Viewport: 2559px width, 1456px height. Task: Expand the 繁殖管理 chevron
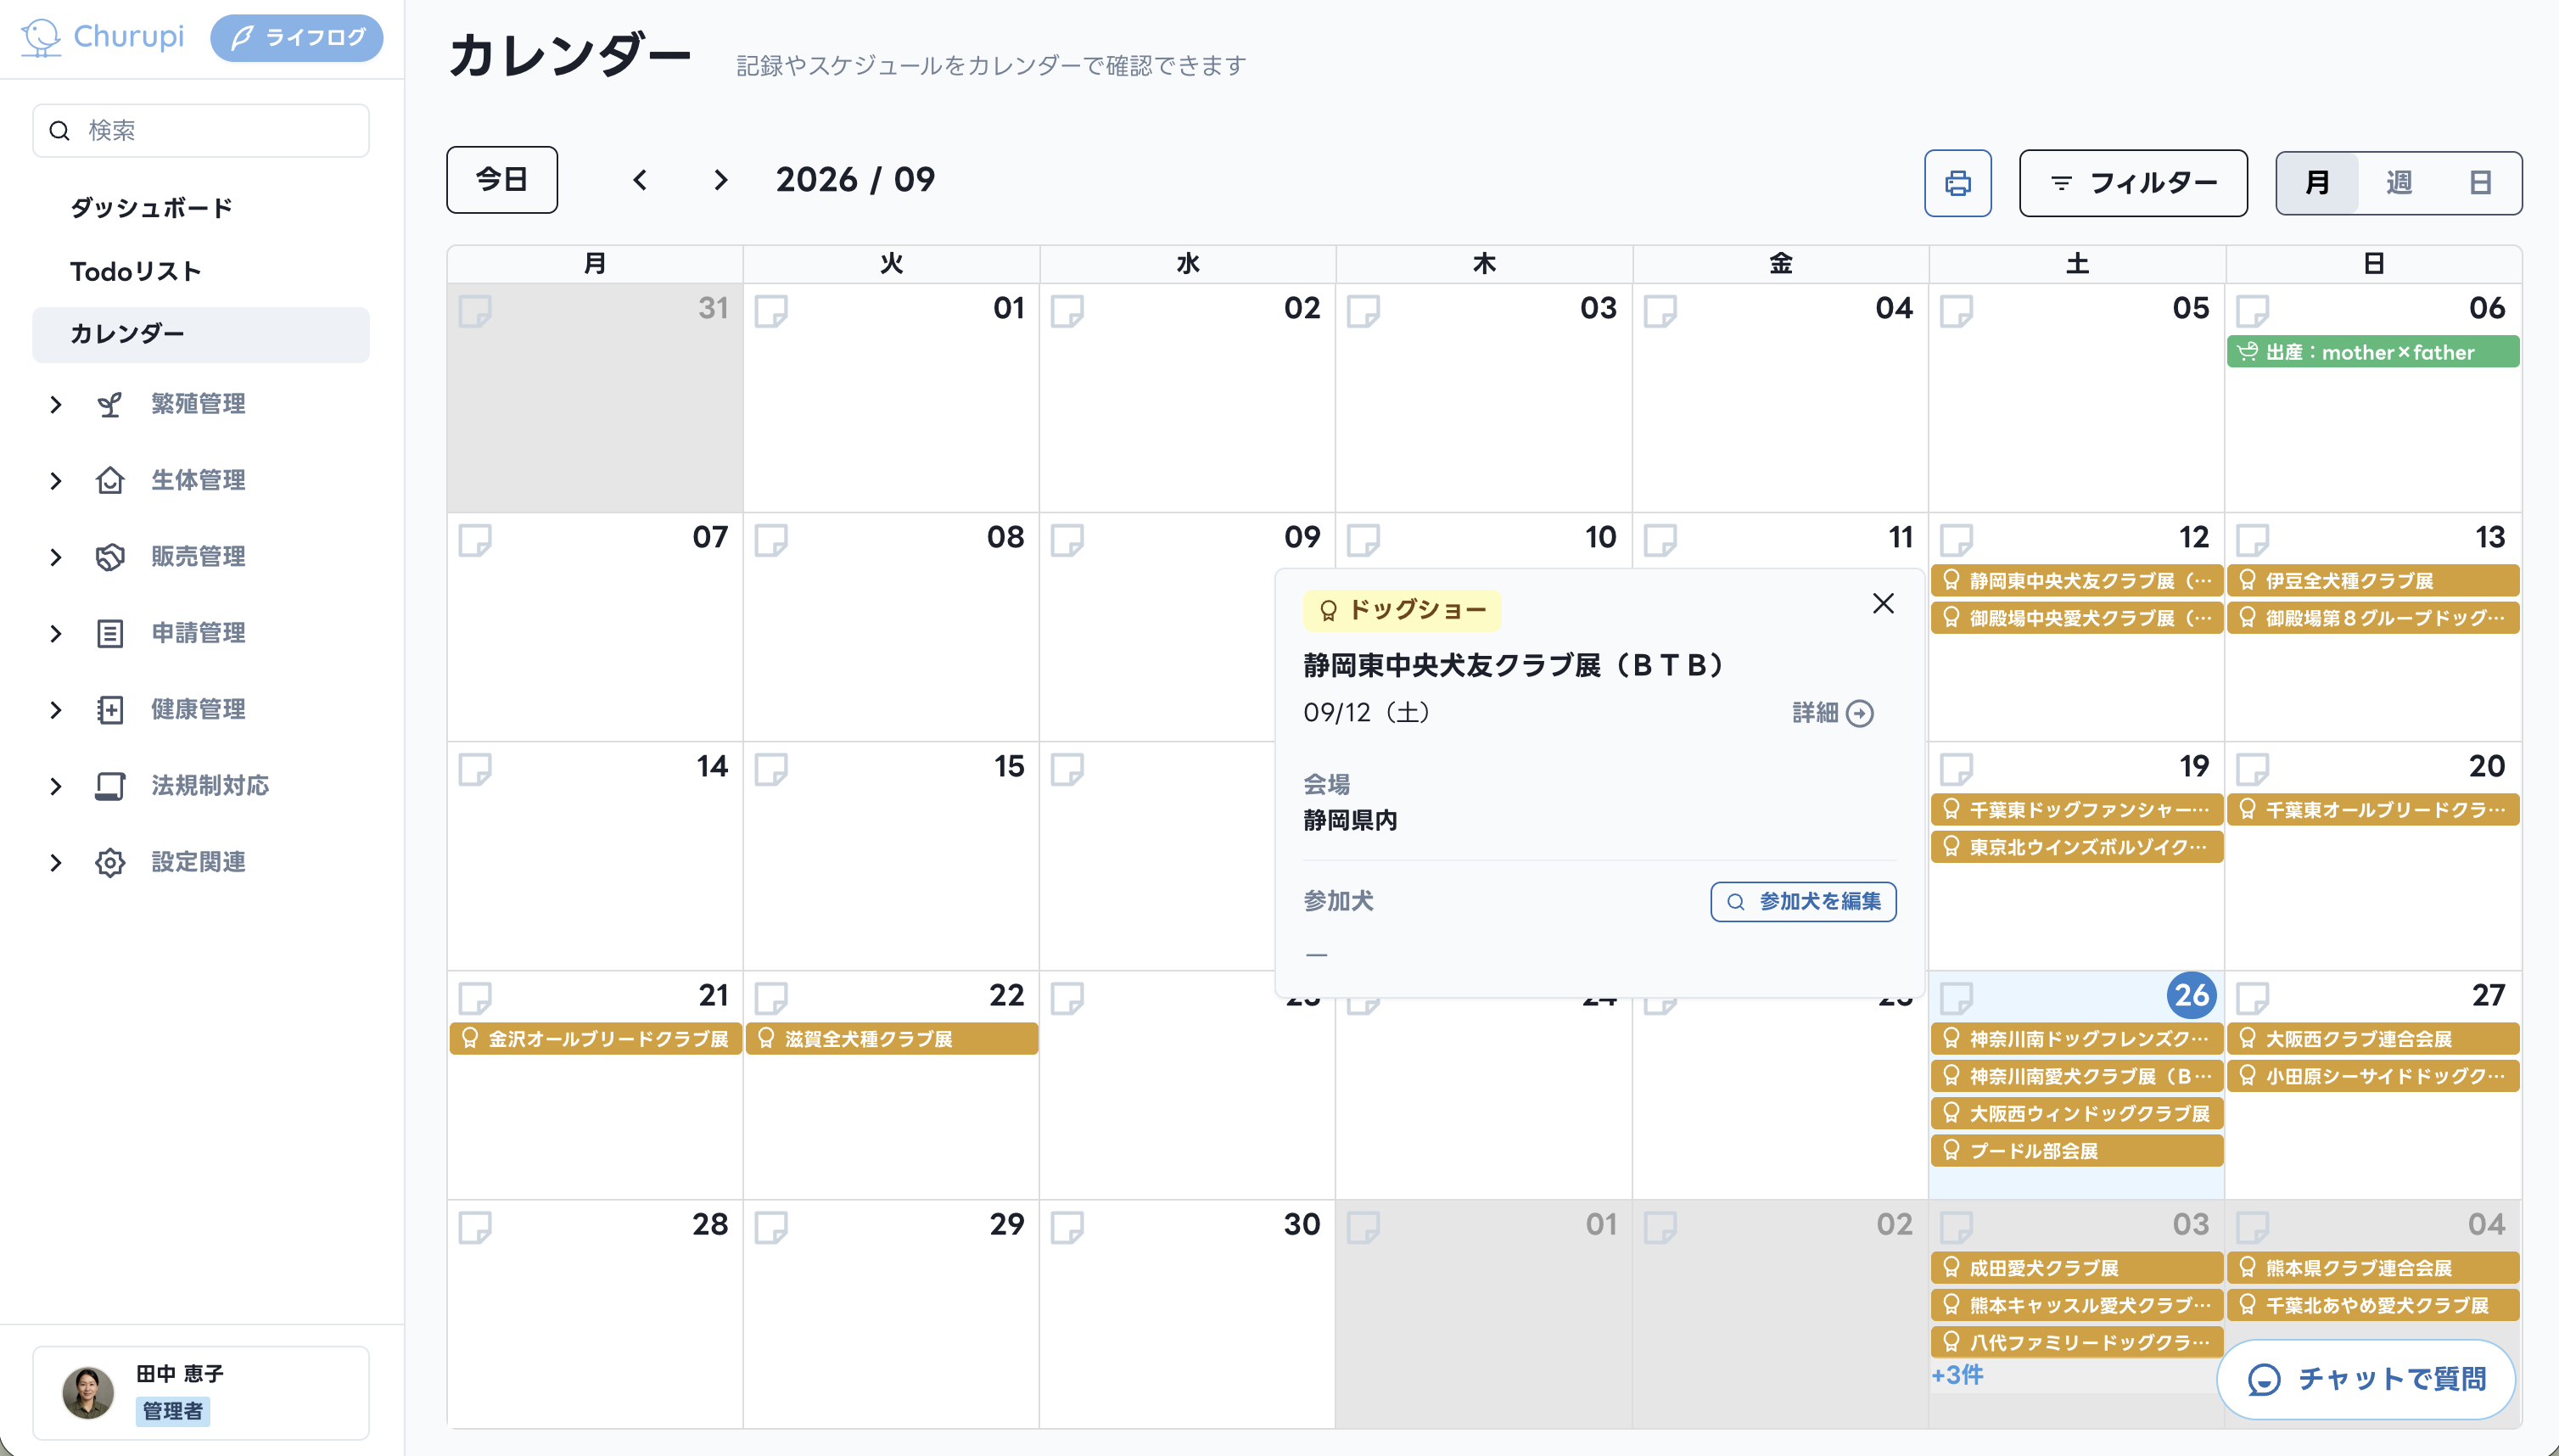point(56,404)
